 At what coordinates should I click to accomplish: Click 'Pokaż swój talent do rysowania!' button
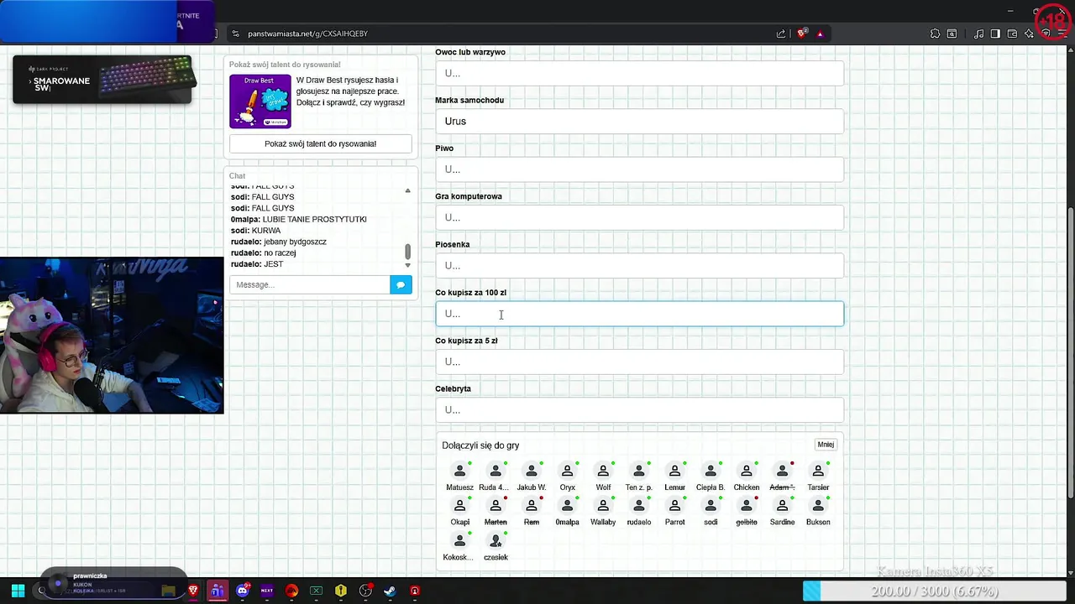(321, 143)
